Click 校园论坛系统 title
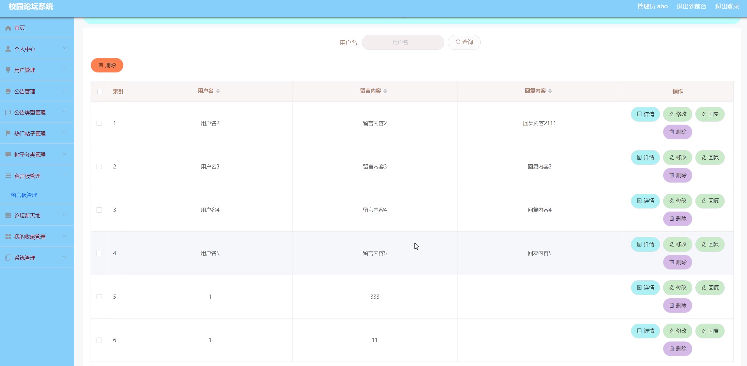 [x=31, y=7]
